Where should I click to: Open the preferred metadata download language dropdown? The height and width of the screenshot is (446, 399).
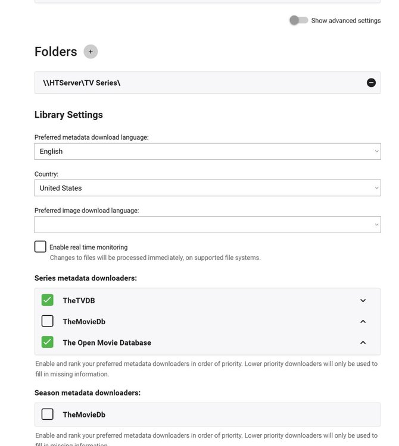pyautogui.click(x=207, y=152)
